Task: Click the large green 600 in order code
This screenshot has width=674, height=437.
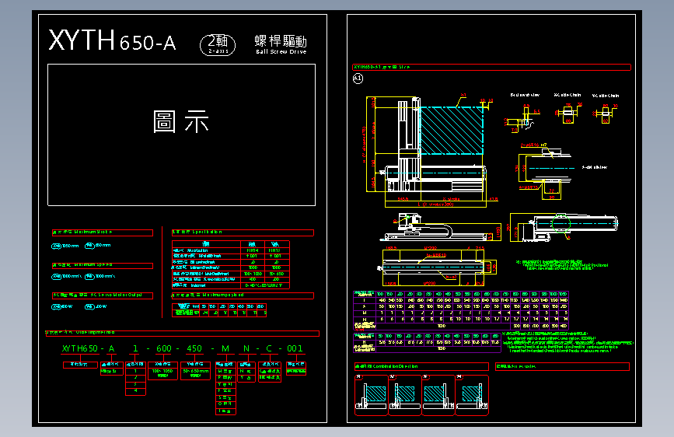Action: [x=164, y=348]
